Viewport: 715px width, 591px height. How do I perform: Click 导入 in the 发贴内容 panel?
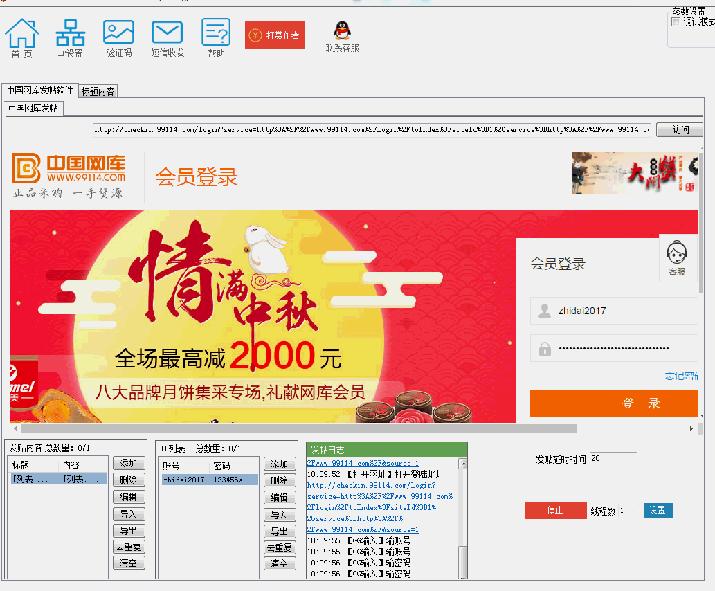[129, 514]
